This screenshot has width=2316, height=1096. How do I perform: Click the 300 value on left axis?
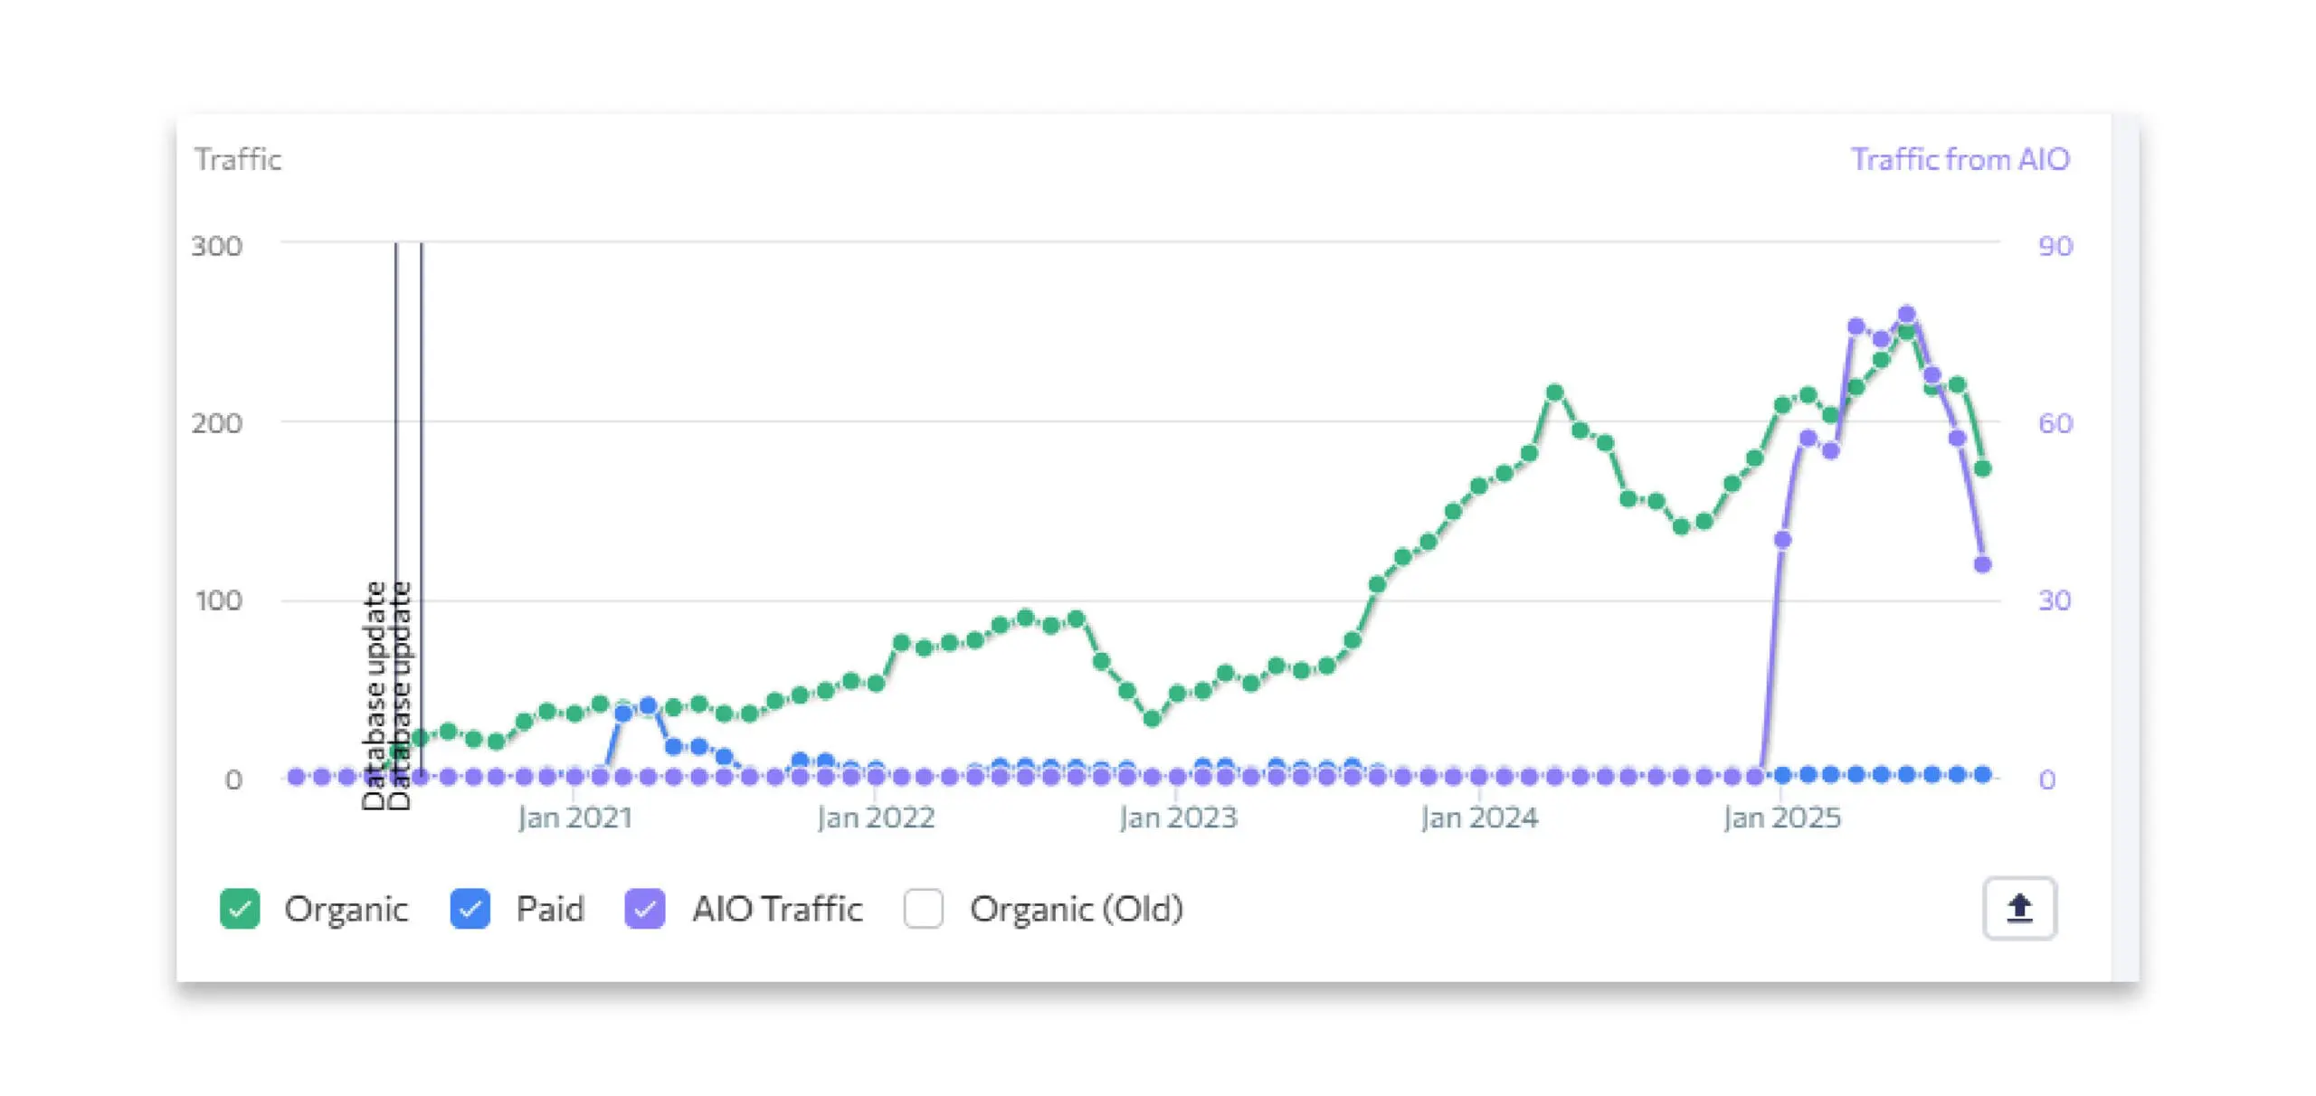click(x=217, y=246)
